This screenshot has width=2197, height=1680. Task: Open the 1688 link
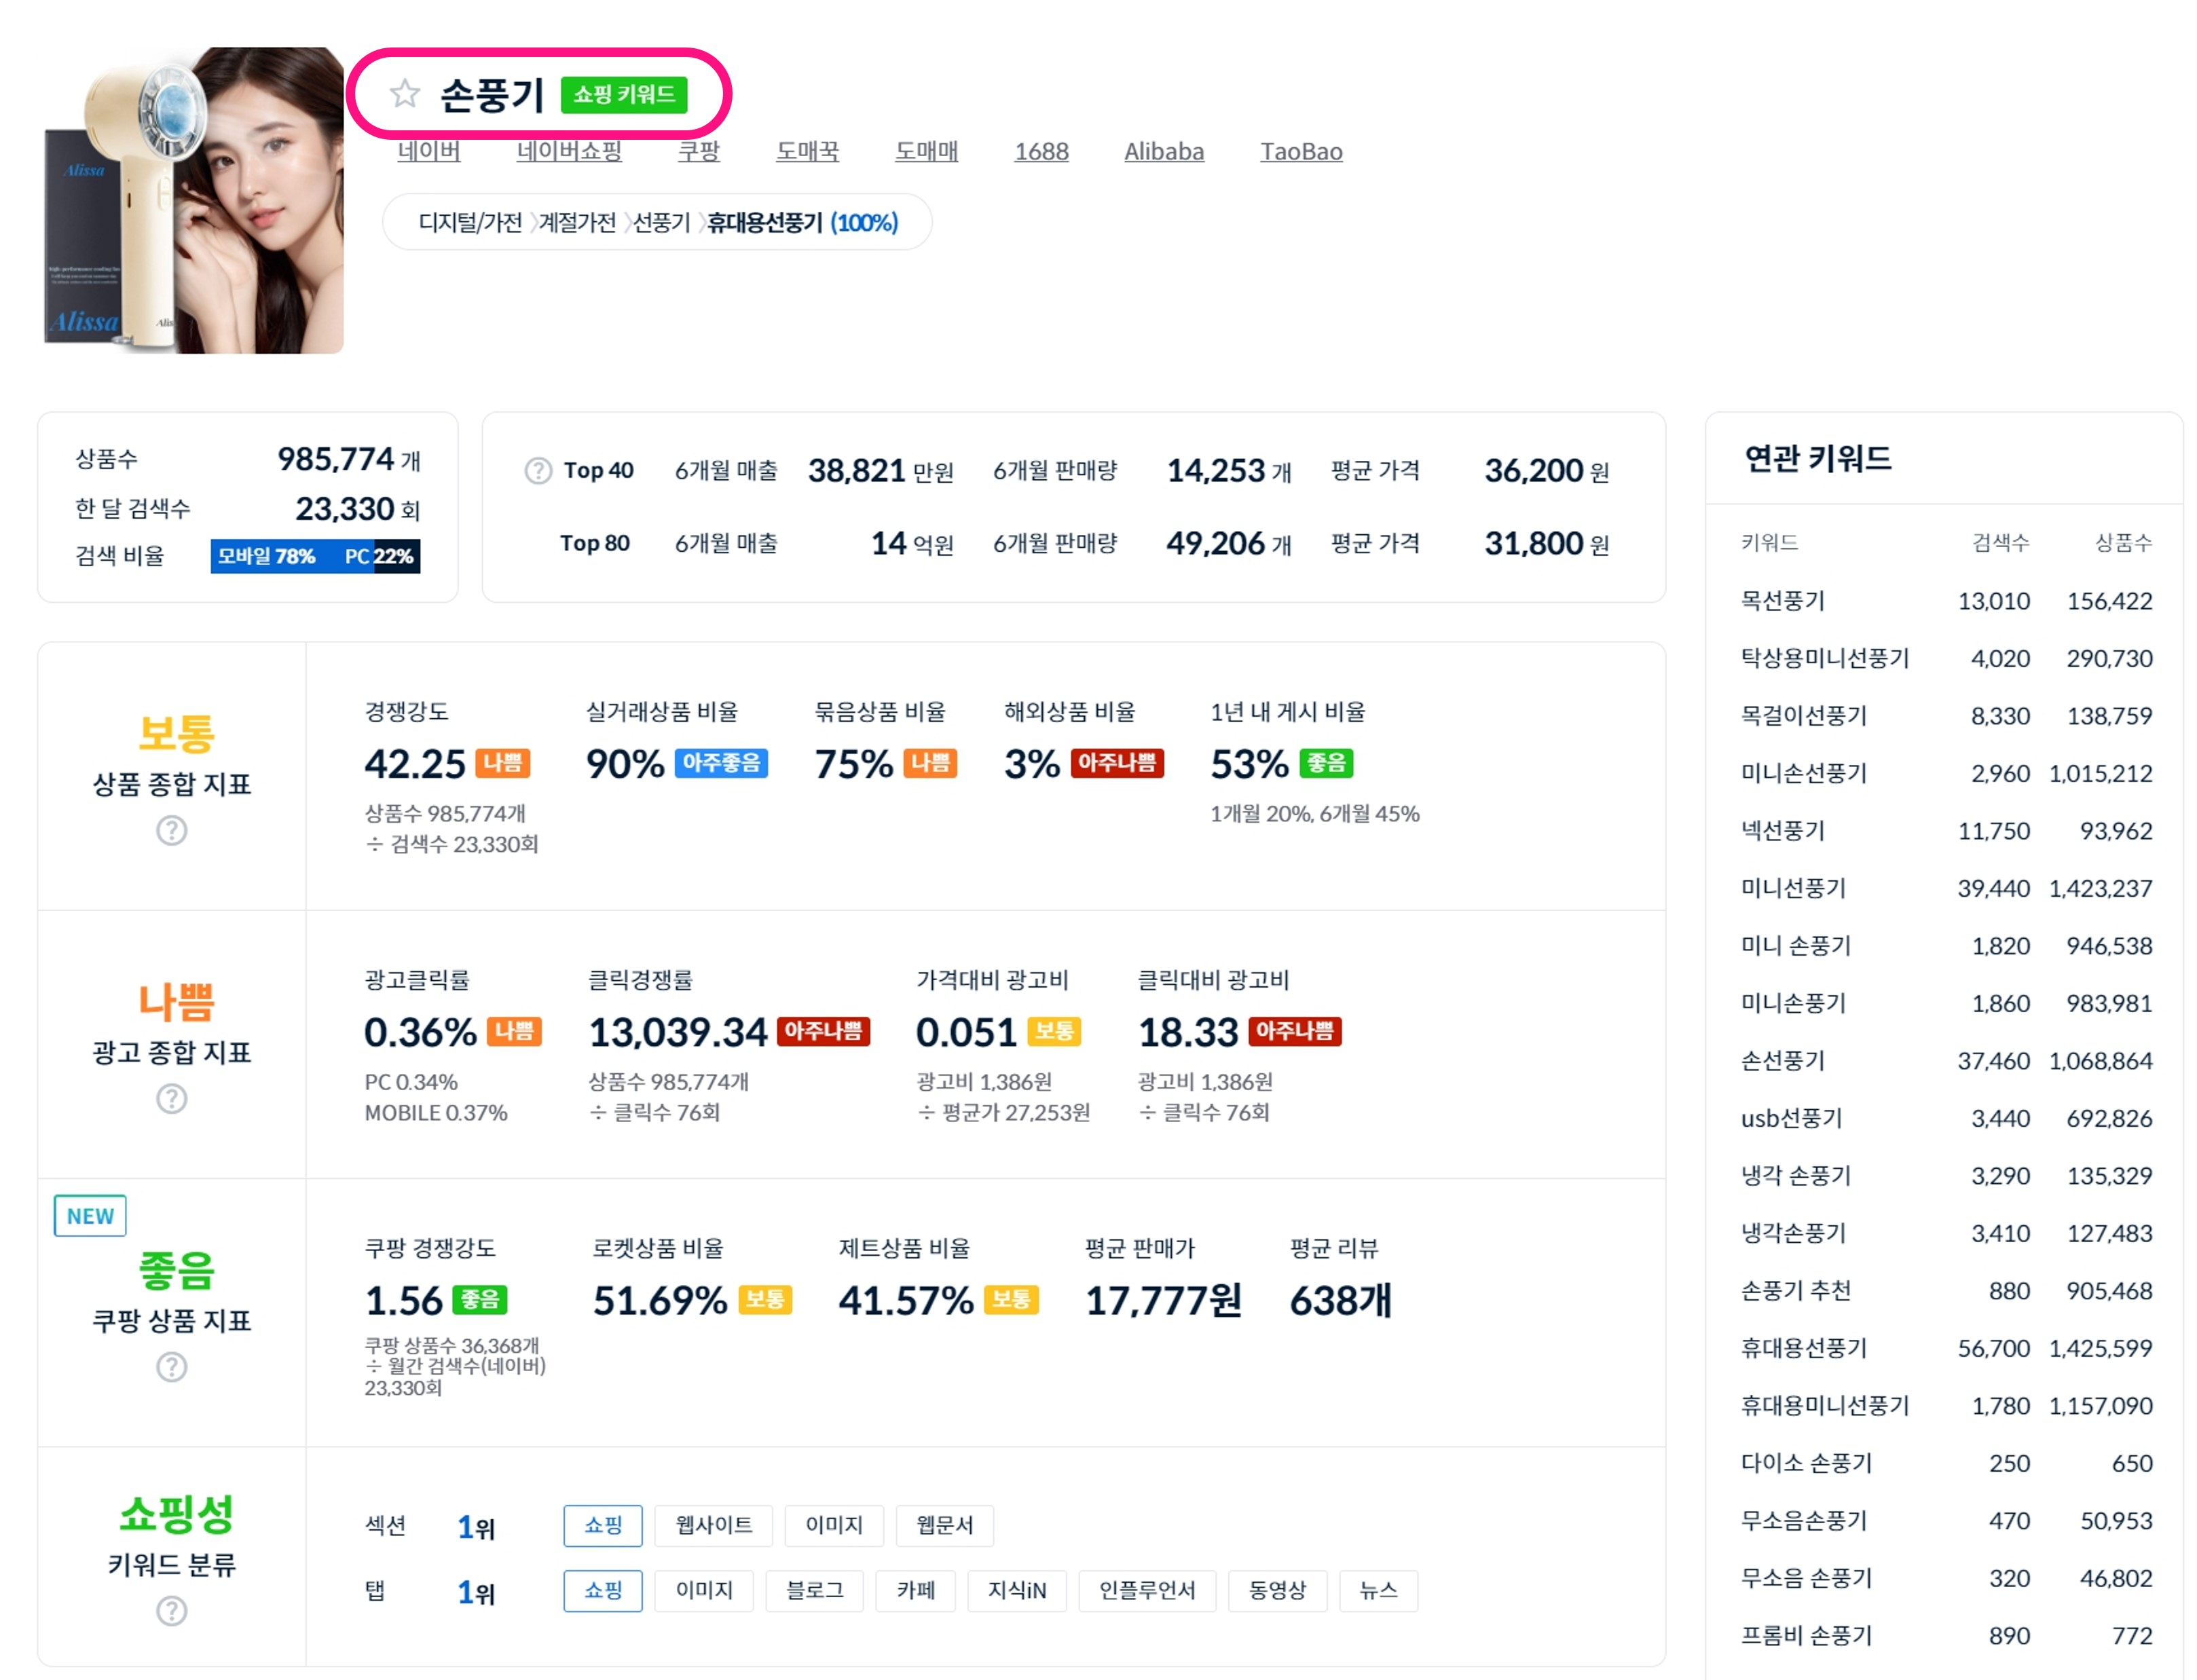(1041, 151)
